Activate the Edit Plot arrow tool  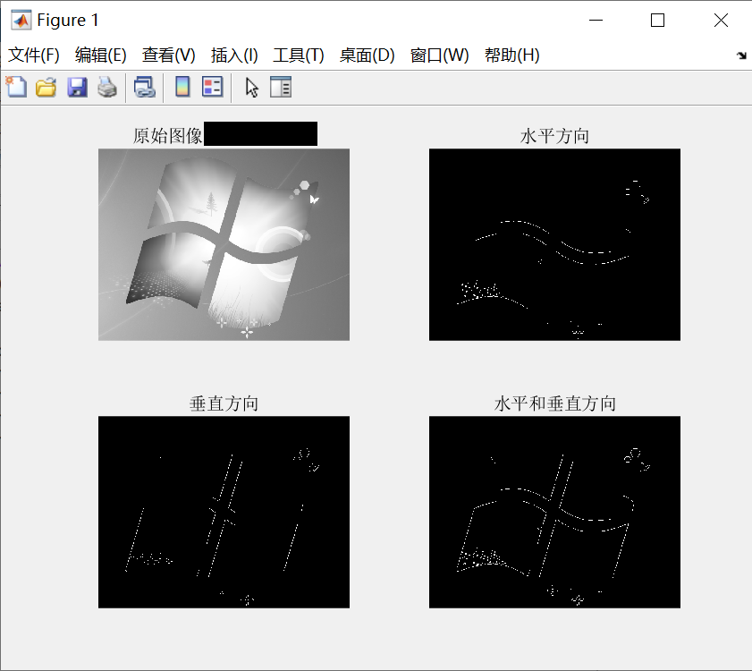[251, 88]
